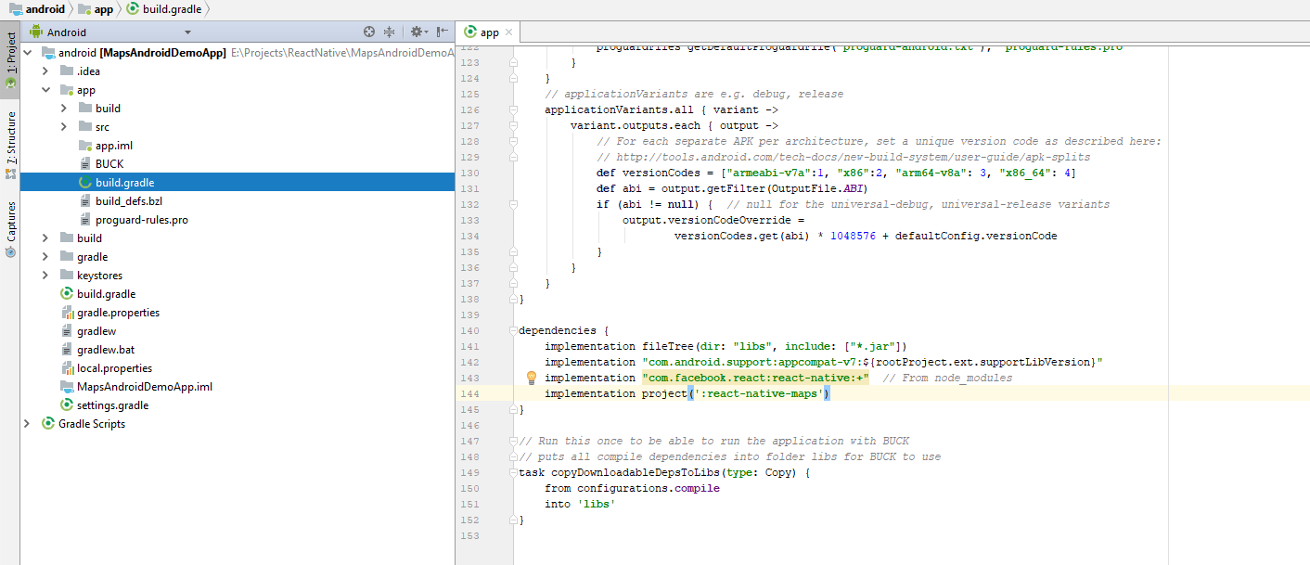Click the settings.gradle file icon
Screen dimensions: 1310x565
click(67, 405)
